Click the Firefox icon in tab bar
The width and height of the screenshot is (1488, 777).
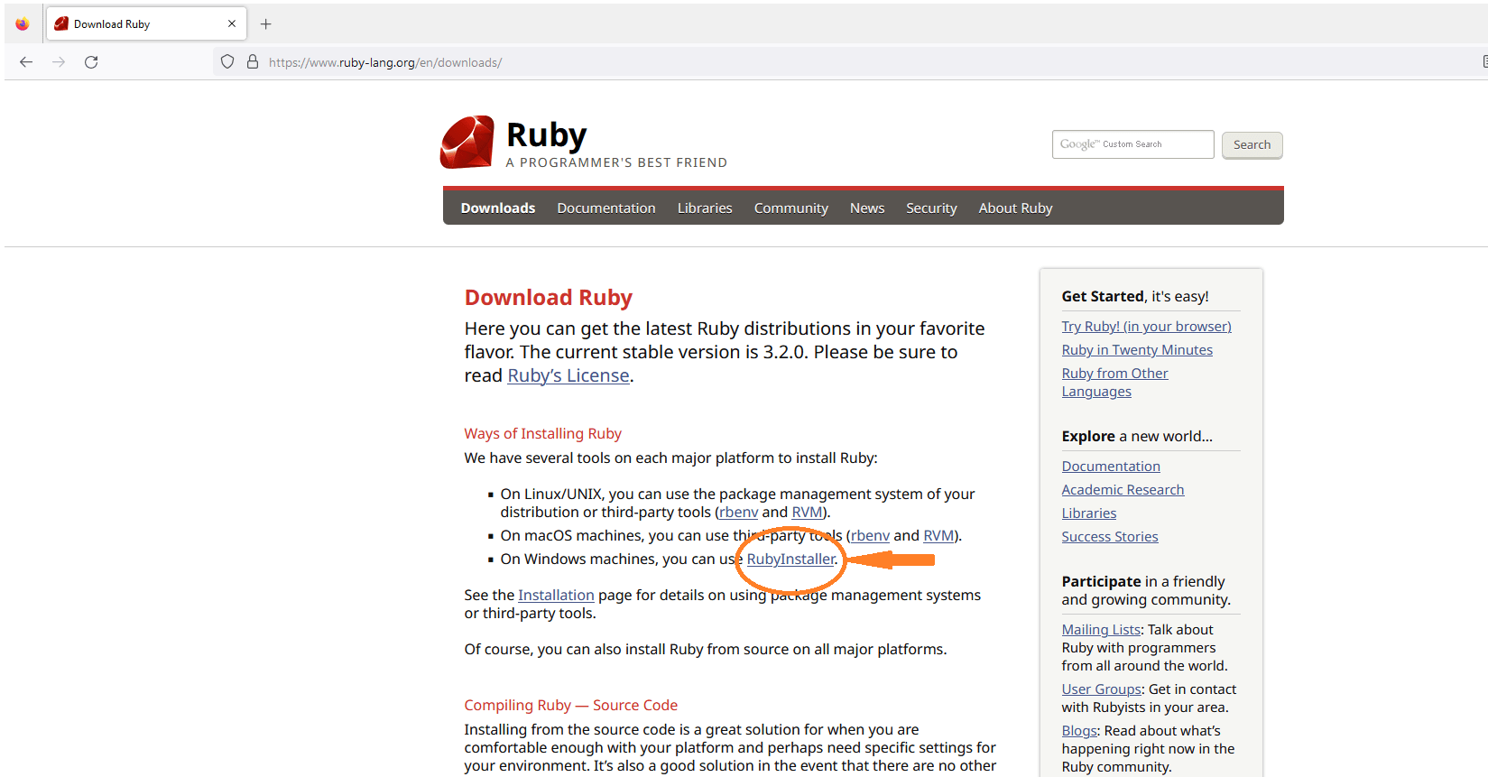(23, 24)
